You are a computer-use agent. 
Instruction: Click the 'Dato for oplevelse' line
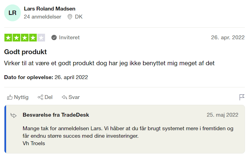pos(46,77)
